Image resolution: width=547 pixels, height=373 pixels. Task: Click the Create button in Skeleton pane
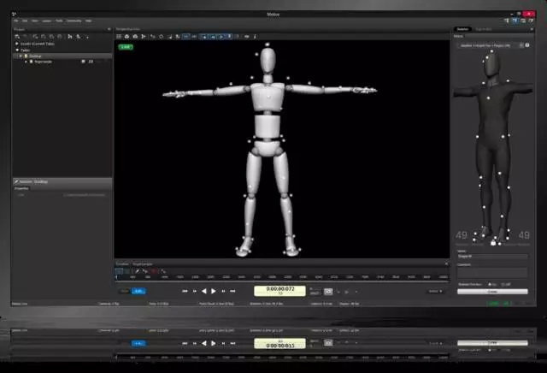click(x=492, y=292)
